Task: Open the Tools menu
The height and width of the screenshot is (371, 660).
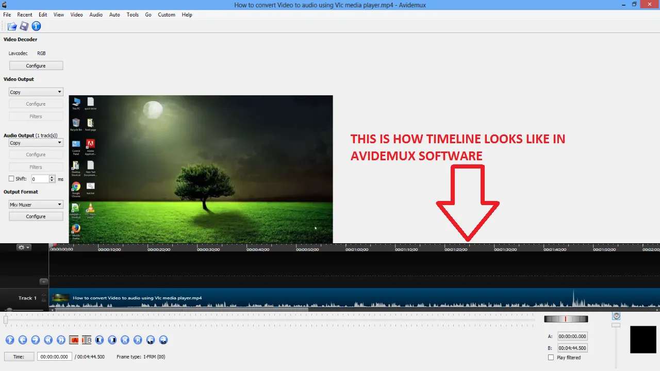Action: [133, 15]
